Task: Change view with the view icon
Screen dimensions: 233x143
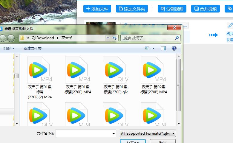Action: point(147,48)
